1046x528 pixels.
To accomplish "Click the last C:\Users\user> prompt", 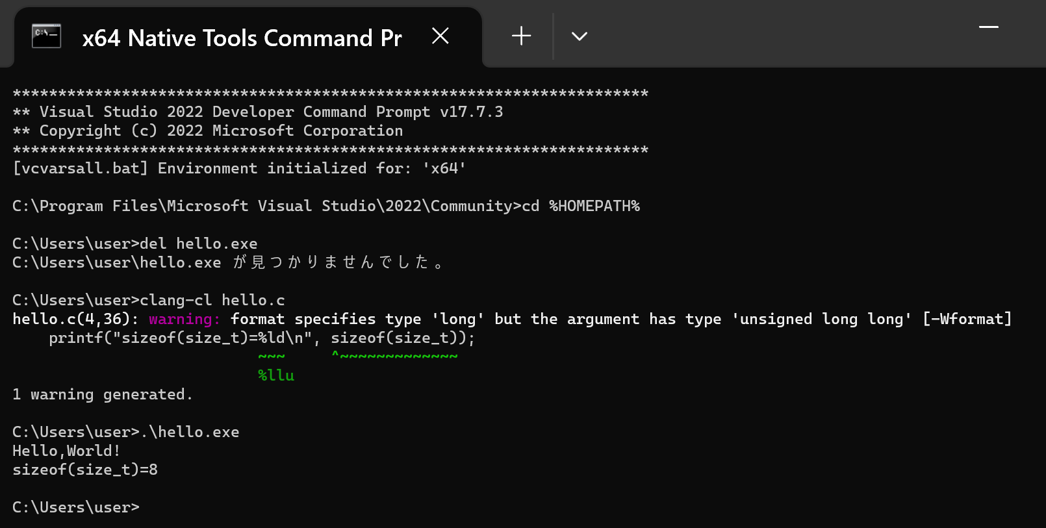I will (x=76, y=507).
